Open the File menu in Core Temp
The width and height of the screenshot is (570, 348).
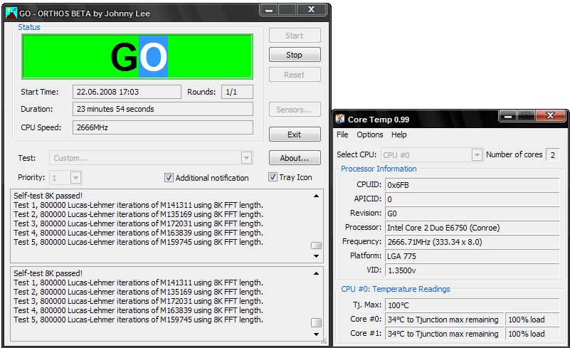pyautogui.click(x=342, y=135)
